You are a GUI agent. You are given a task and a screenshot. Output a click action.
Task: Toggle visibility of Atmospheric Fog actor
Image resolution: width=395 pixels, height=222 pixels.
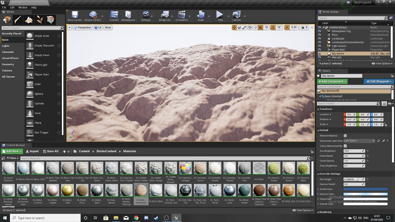(x=319, y=31)
